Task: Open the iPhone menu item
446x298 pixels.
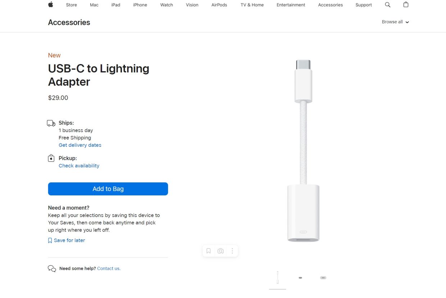Action: tap(140, 5)
